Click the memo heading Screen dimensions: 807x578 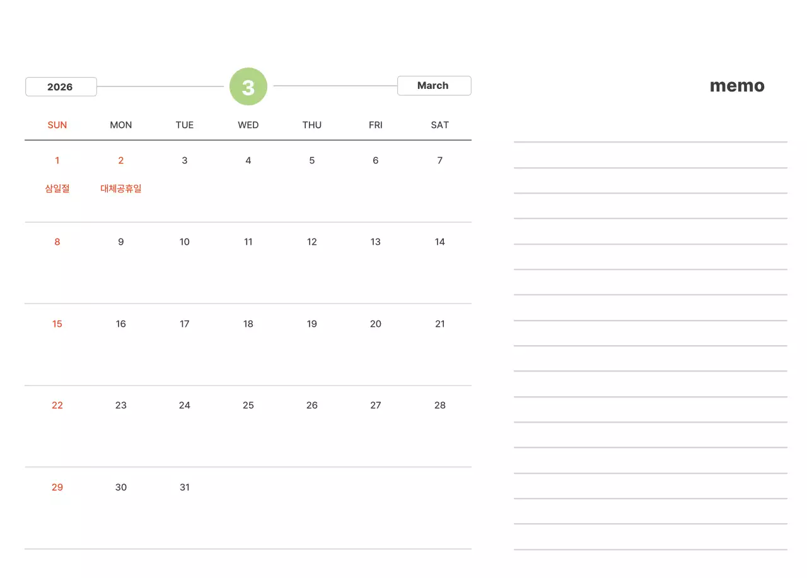(737, 86)
